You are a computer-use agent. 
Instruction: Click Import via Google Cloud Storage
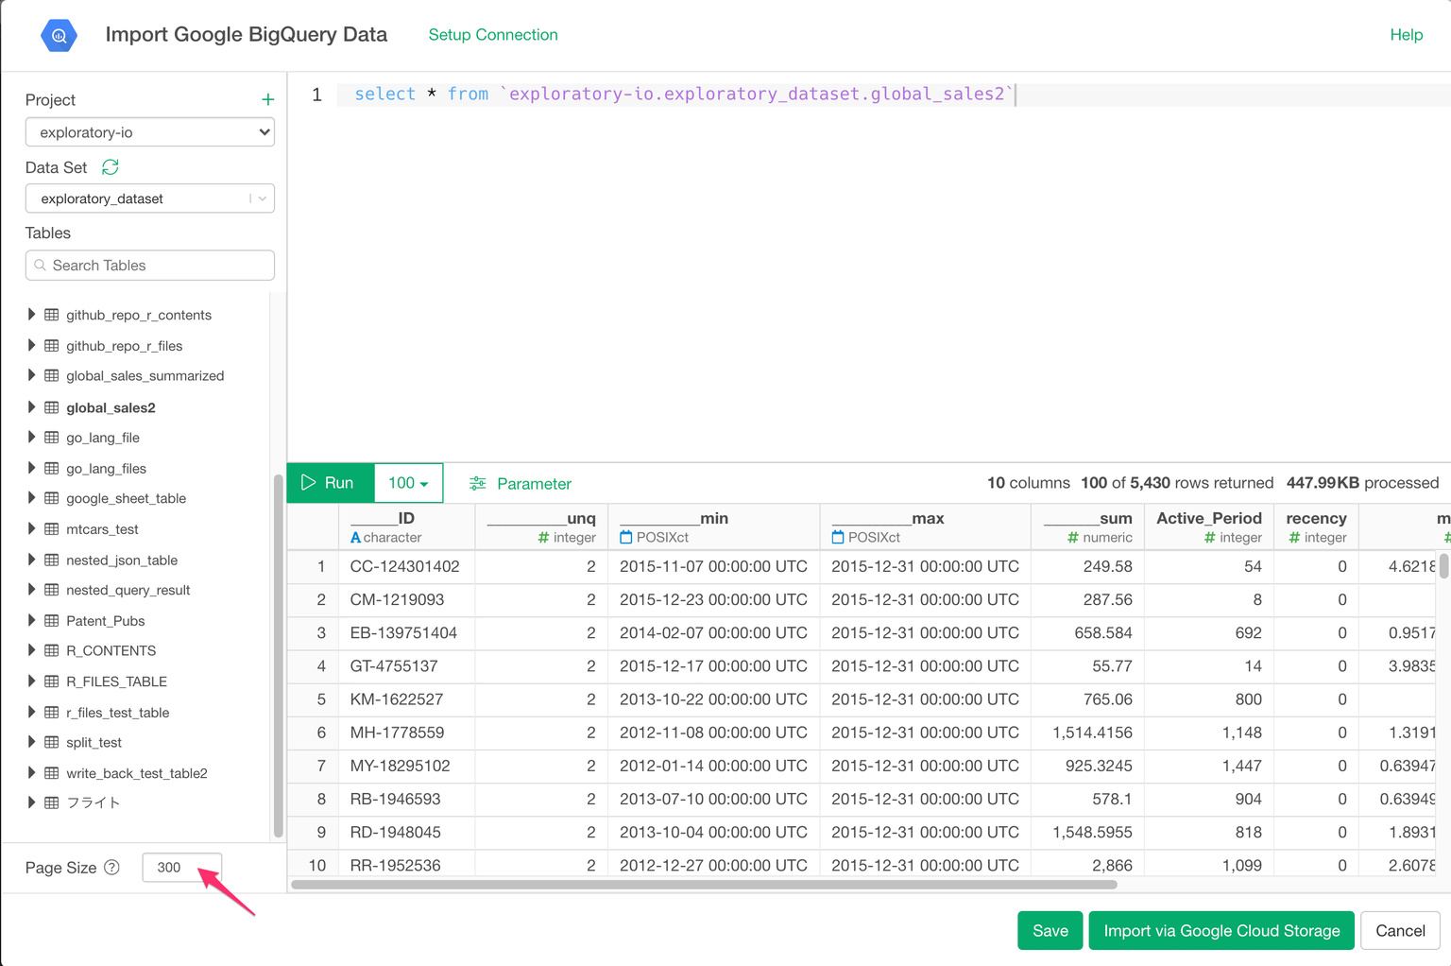[x=1221, y=931]
